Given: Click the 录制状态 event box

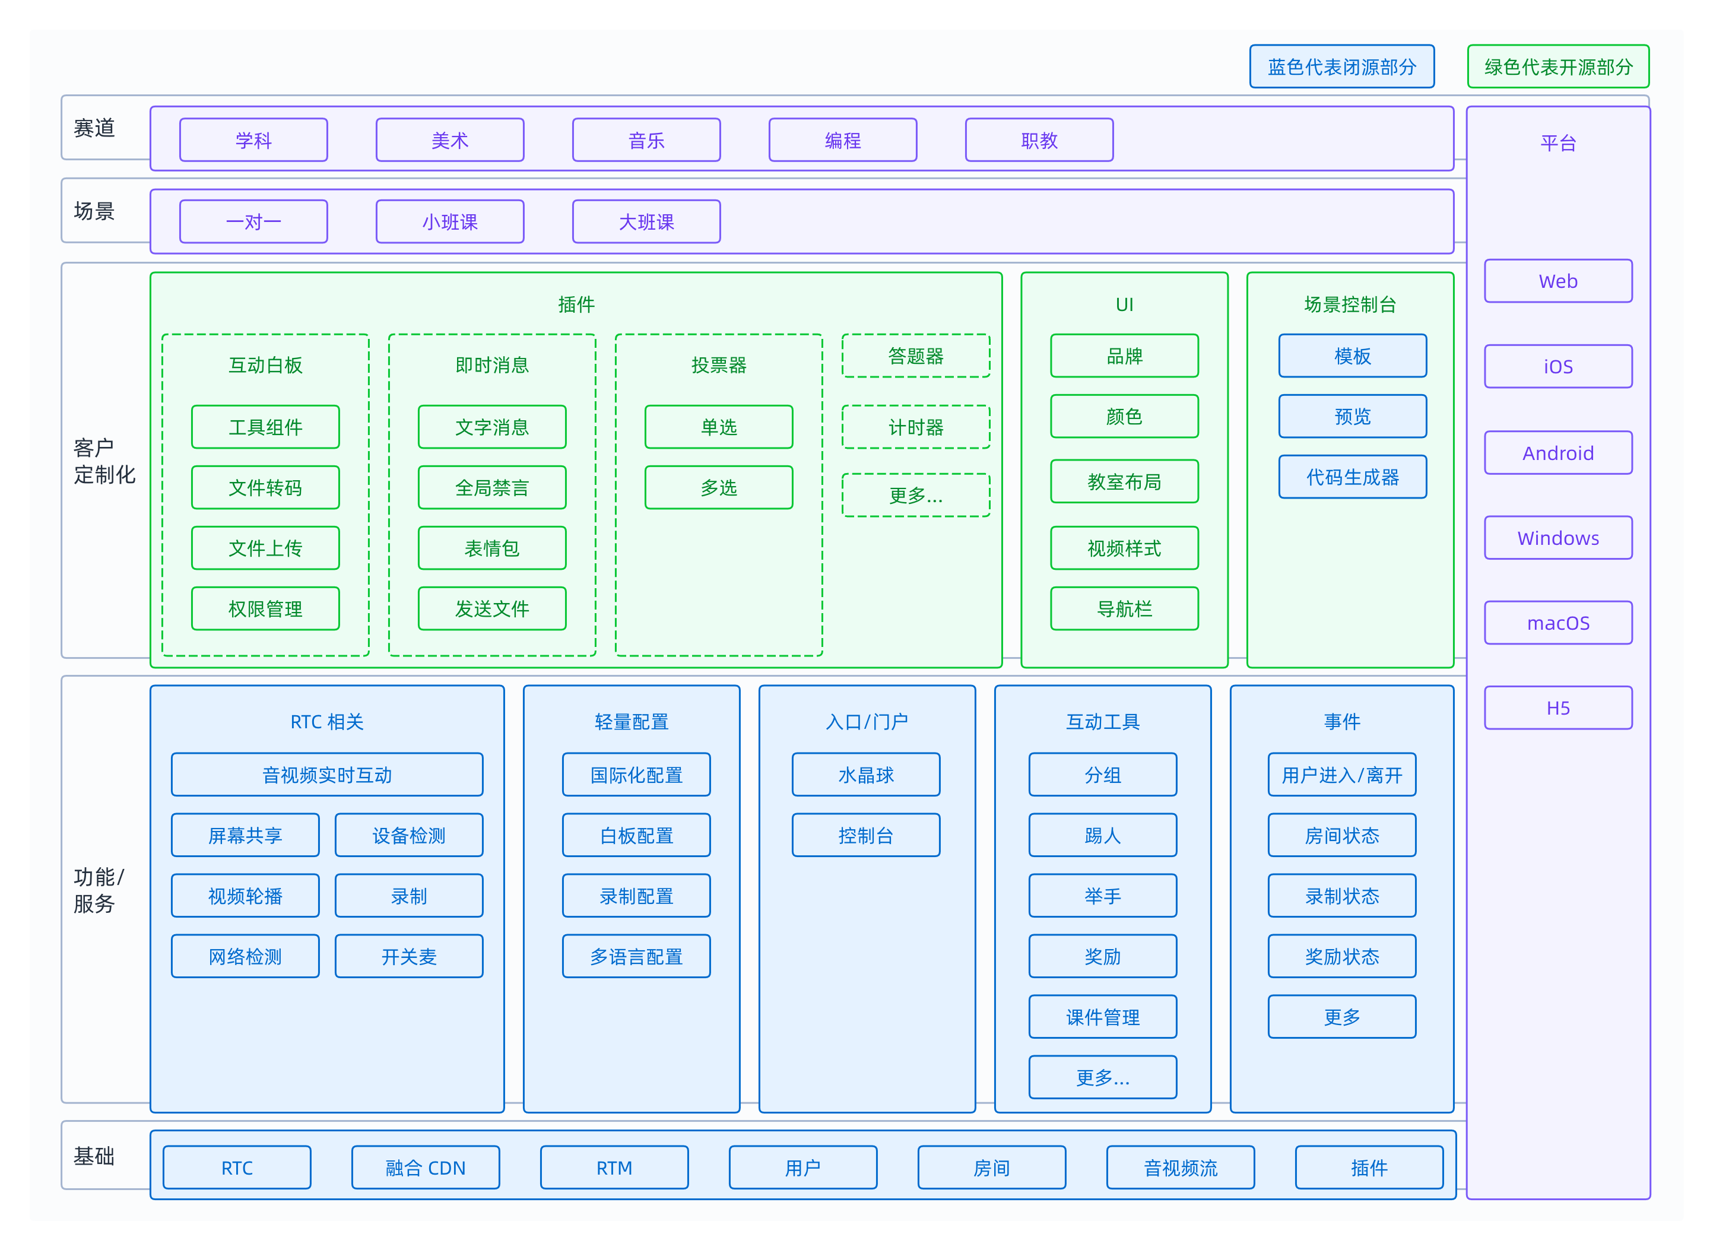Looking at the screenshot, I should point(1342,896).
